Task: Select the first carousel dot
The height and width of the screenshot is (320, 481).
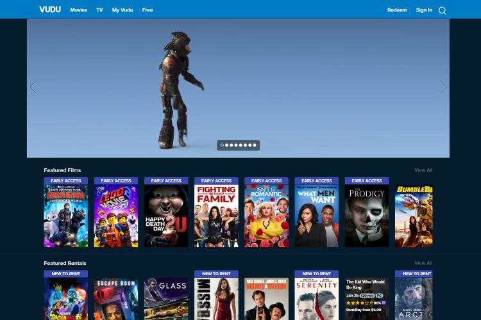Action: (x=222, y=145)
